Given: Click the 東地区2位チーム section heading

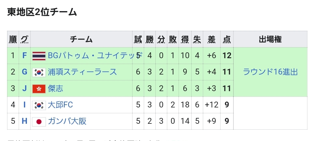Looking at the screenshot, I should coord(42,12).
